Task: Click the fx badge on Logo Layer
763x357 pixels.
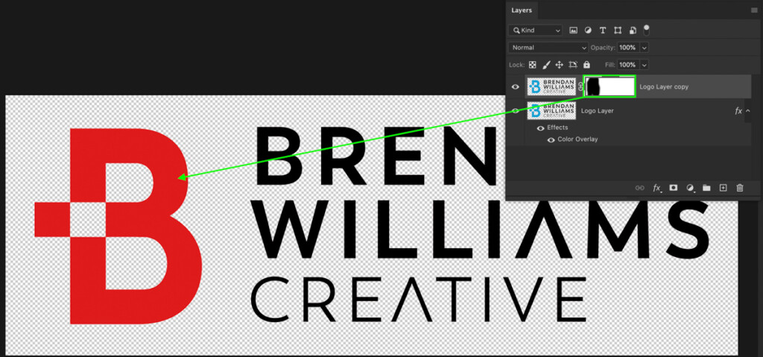Action: 738,111
